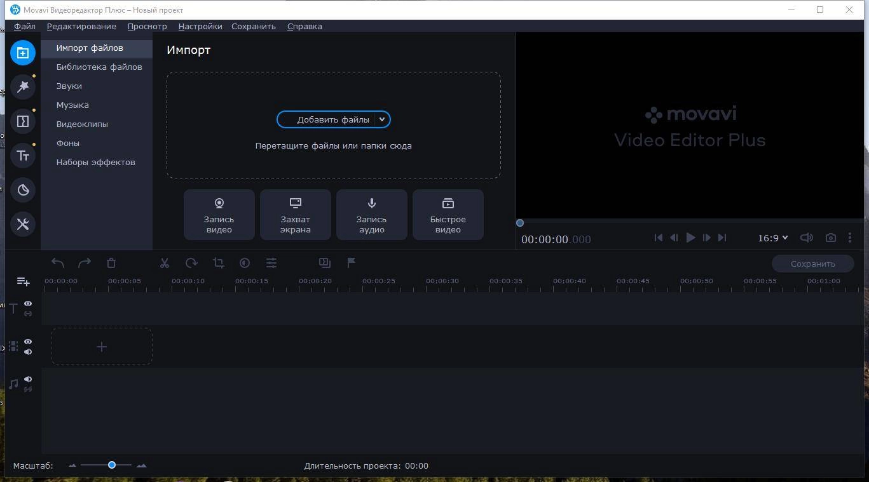Open the File menu
Screen dimensions: 869x482
point(25,26)
